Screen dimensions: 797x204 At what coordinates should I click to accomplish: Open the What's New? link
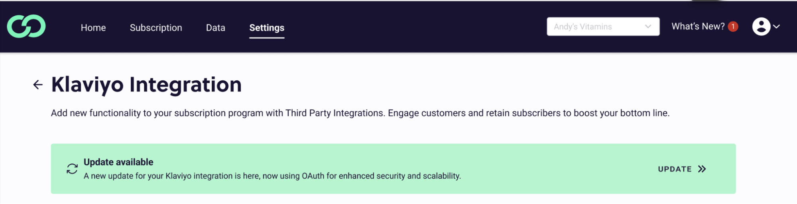[698, 27]
